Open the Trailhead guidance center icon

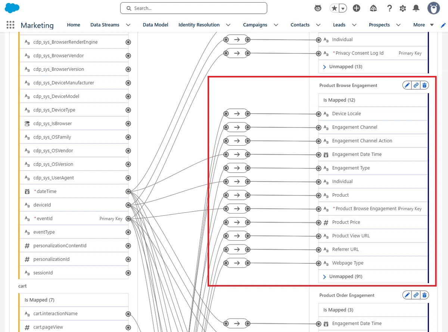(374, 8)
